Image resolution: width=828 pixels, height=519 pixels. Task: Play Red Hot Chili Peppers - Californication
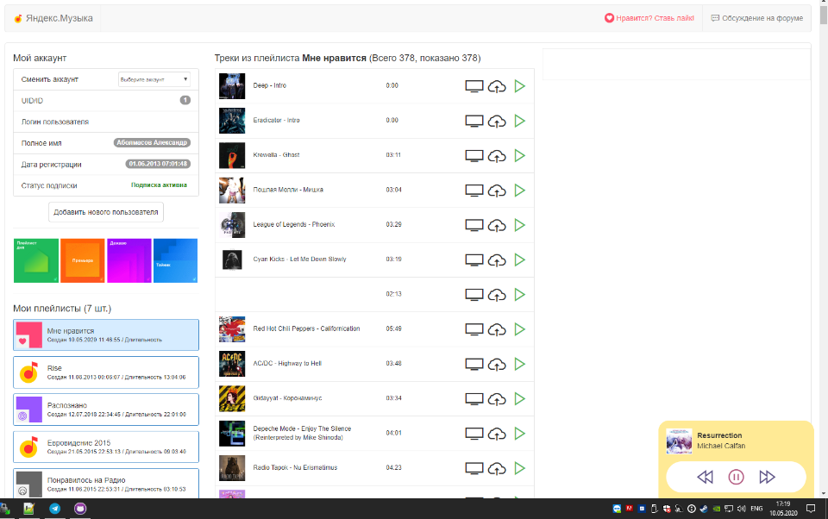click(519, 329)
